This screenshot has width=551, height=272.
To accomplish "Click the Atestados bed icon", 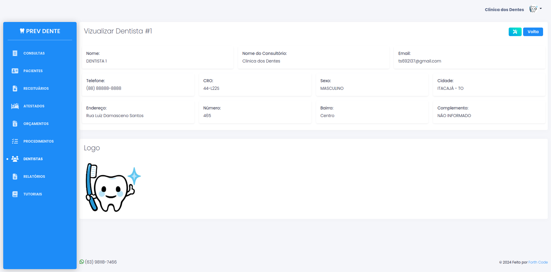I will point(15,106).
